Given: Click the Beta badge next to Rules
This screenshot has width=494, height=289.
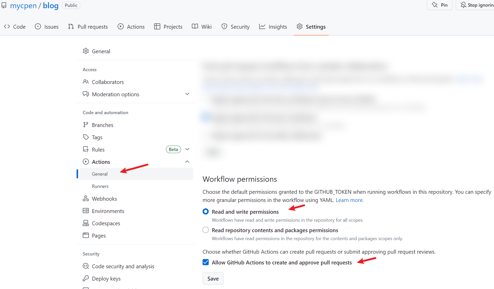Looking at the screenshot, I should (x=173, y=149).
